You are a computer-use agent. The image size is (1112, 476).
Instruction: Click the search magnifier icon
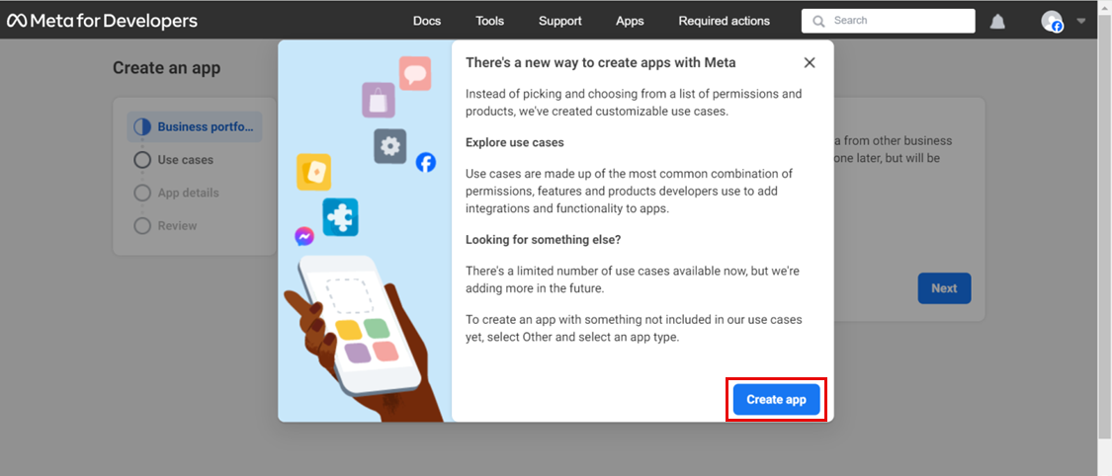pos(818,22)
